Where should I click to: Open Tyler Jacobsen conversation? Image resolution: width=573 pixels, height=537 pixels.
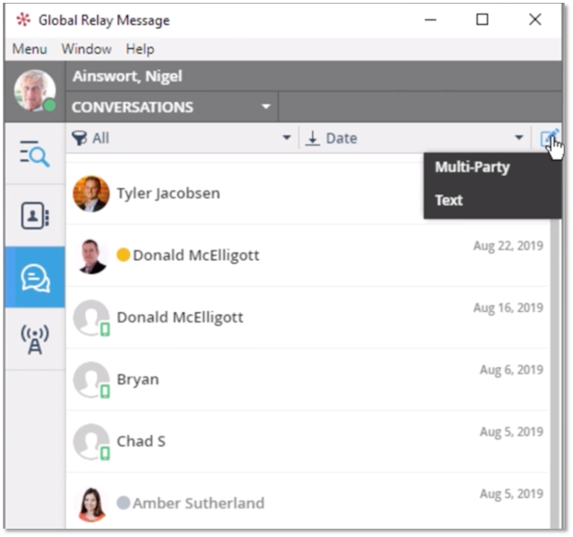(x=244, y=194)
